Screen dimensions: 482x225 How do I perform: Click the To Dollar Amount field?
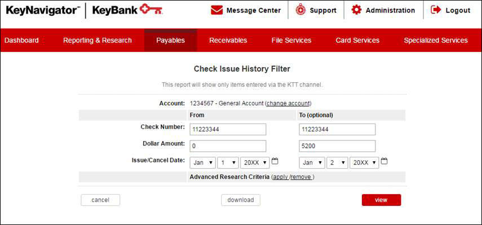tap(337, 146)
